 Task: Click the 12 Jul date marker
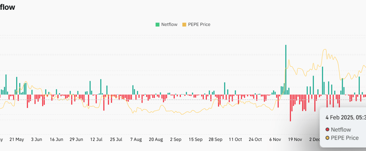96,139
